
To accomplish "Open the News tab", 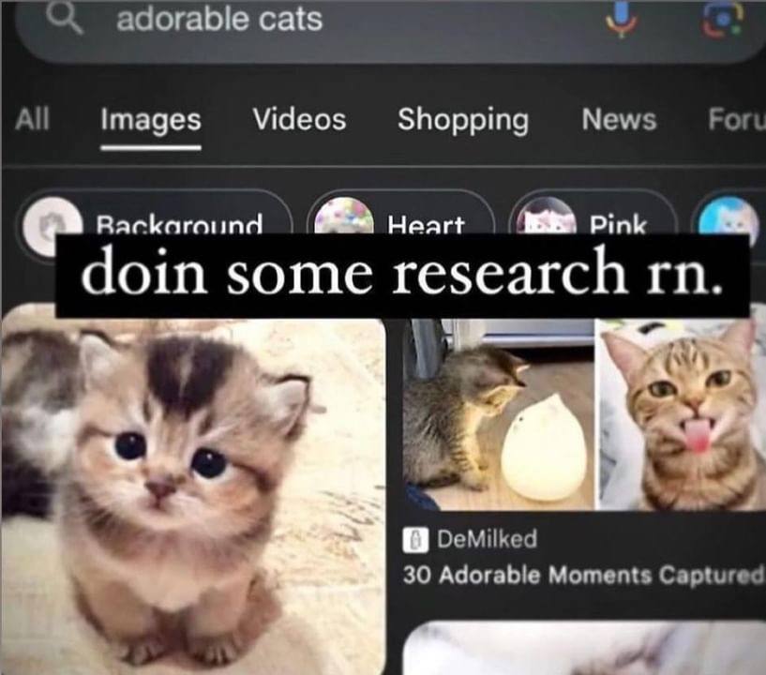I will [619, 119].
